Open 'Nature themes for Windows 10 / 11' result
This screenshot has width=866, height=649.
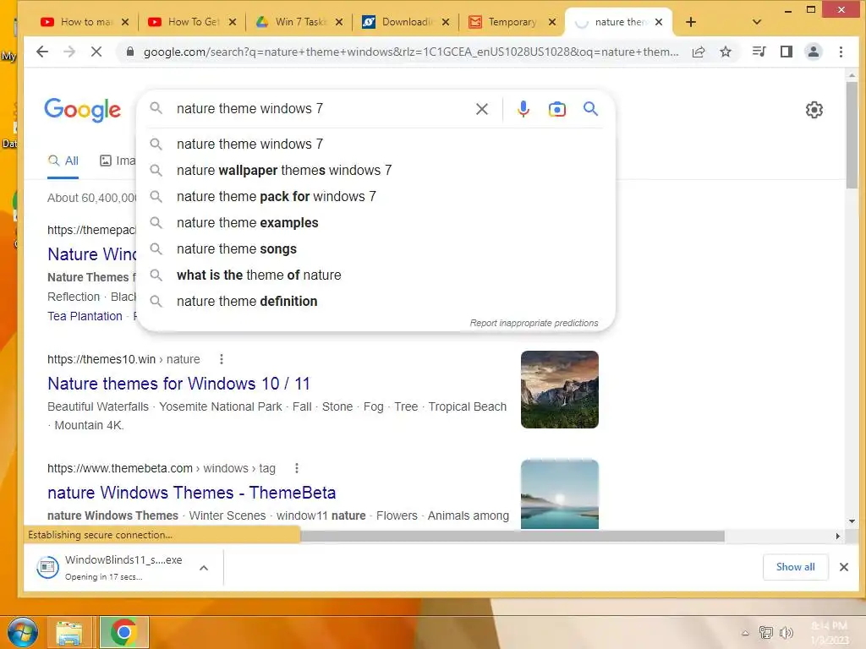pyautogui.click(x=179, y=384)
